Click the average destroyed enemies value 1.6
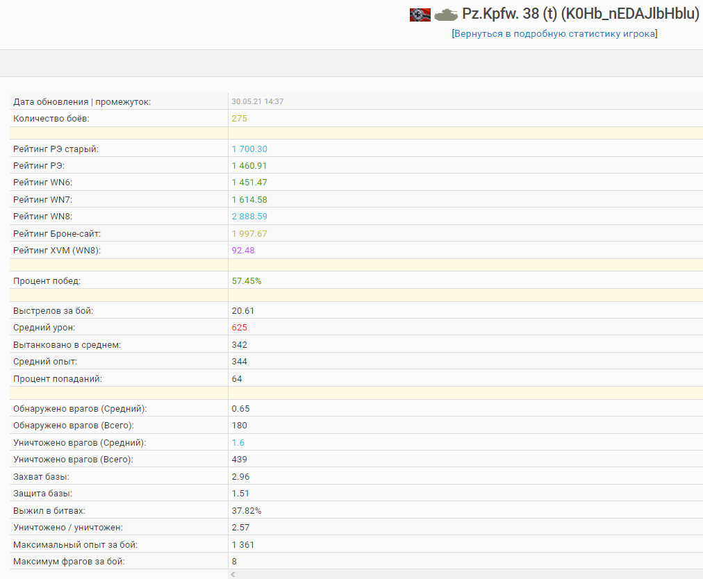Image resolution: width=703 pixels, height=579 pixels. pyautogui.click(x=238, y=443)
